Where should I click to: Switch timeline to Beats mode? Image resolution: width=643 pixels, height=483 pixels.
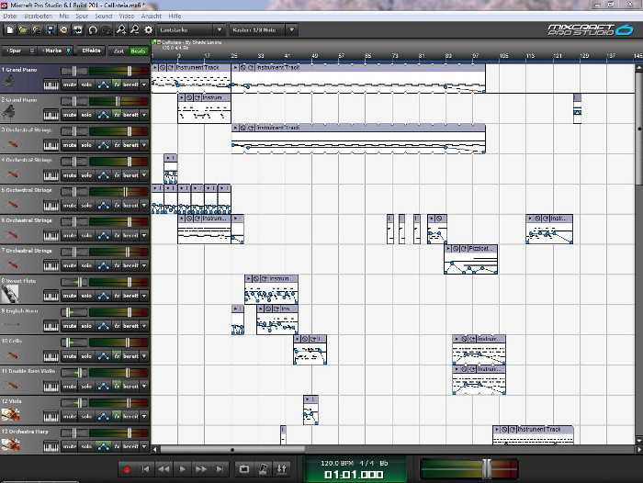(x=138, y=51)
